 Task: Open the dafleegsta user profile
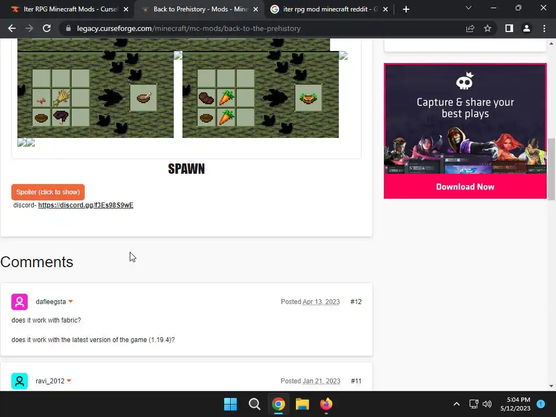pyautogui.click(x=50, y=302)
